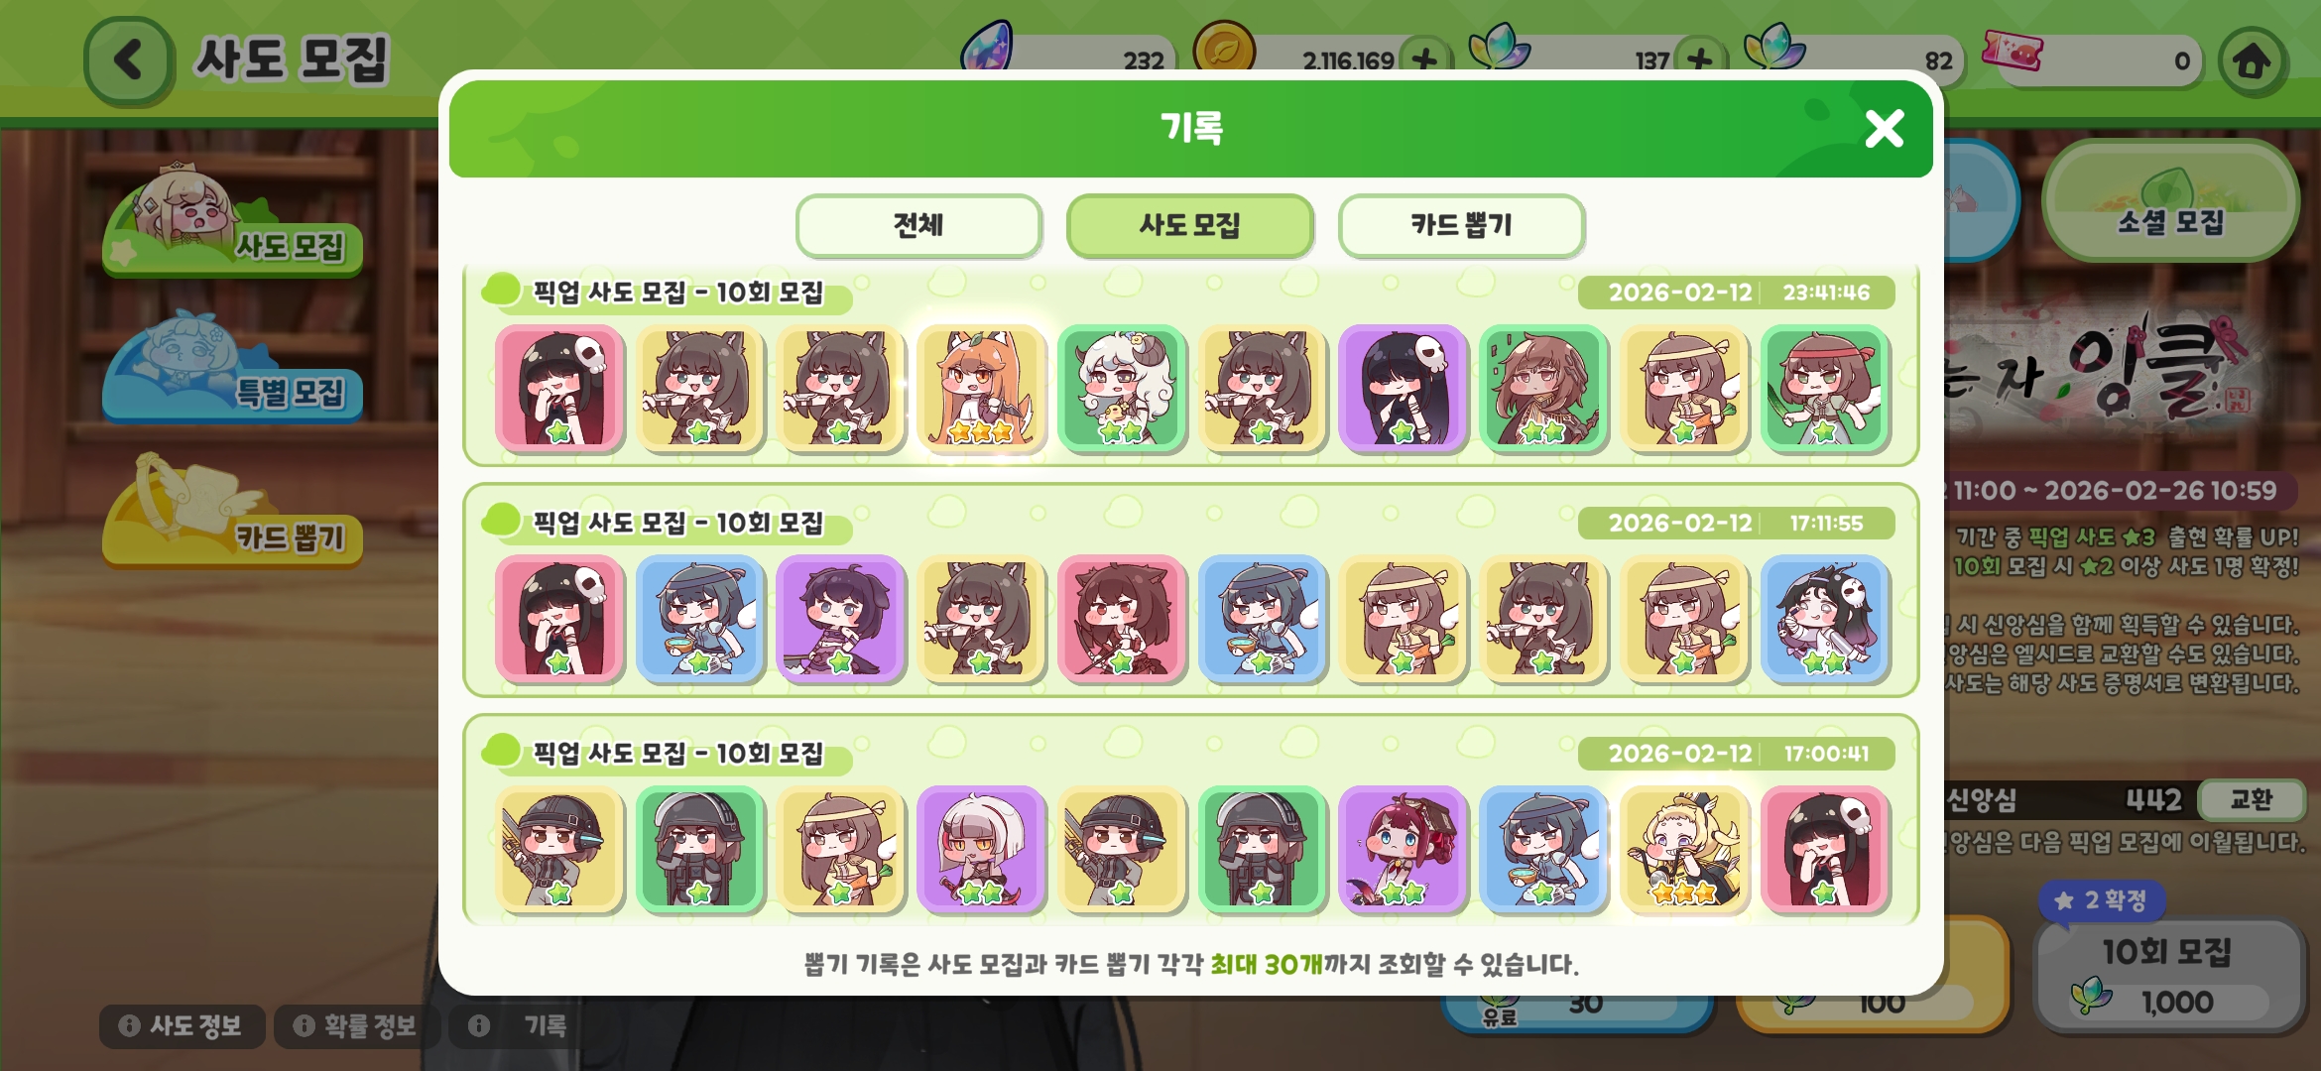The width and height of the screenshot is (2321, 1071).
Task: Select the 사도 모집 tab in popup
Action: pyautogui.click(x=1189, y=225)
